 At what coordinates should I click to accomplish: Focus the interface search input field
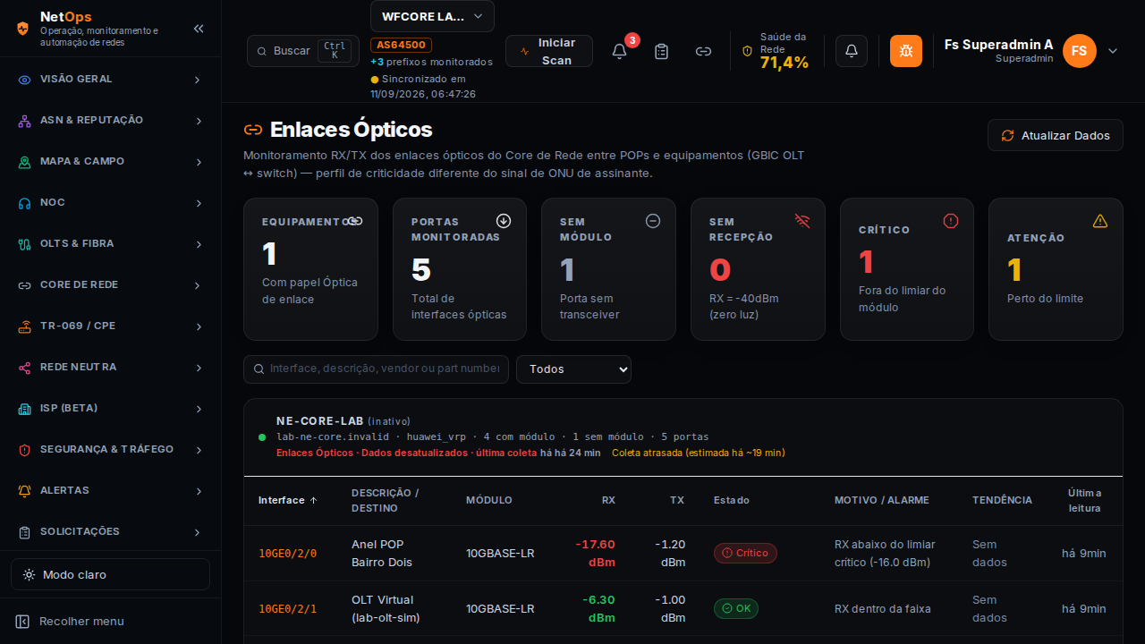pyautogui.click(x=376, y=369)
